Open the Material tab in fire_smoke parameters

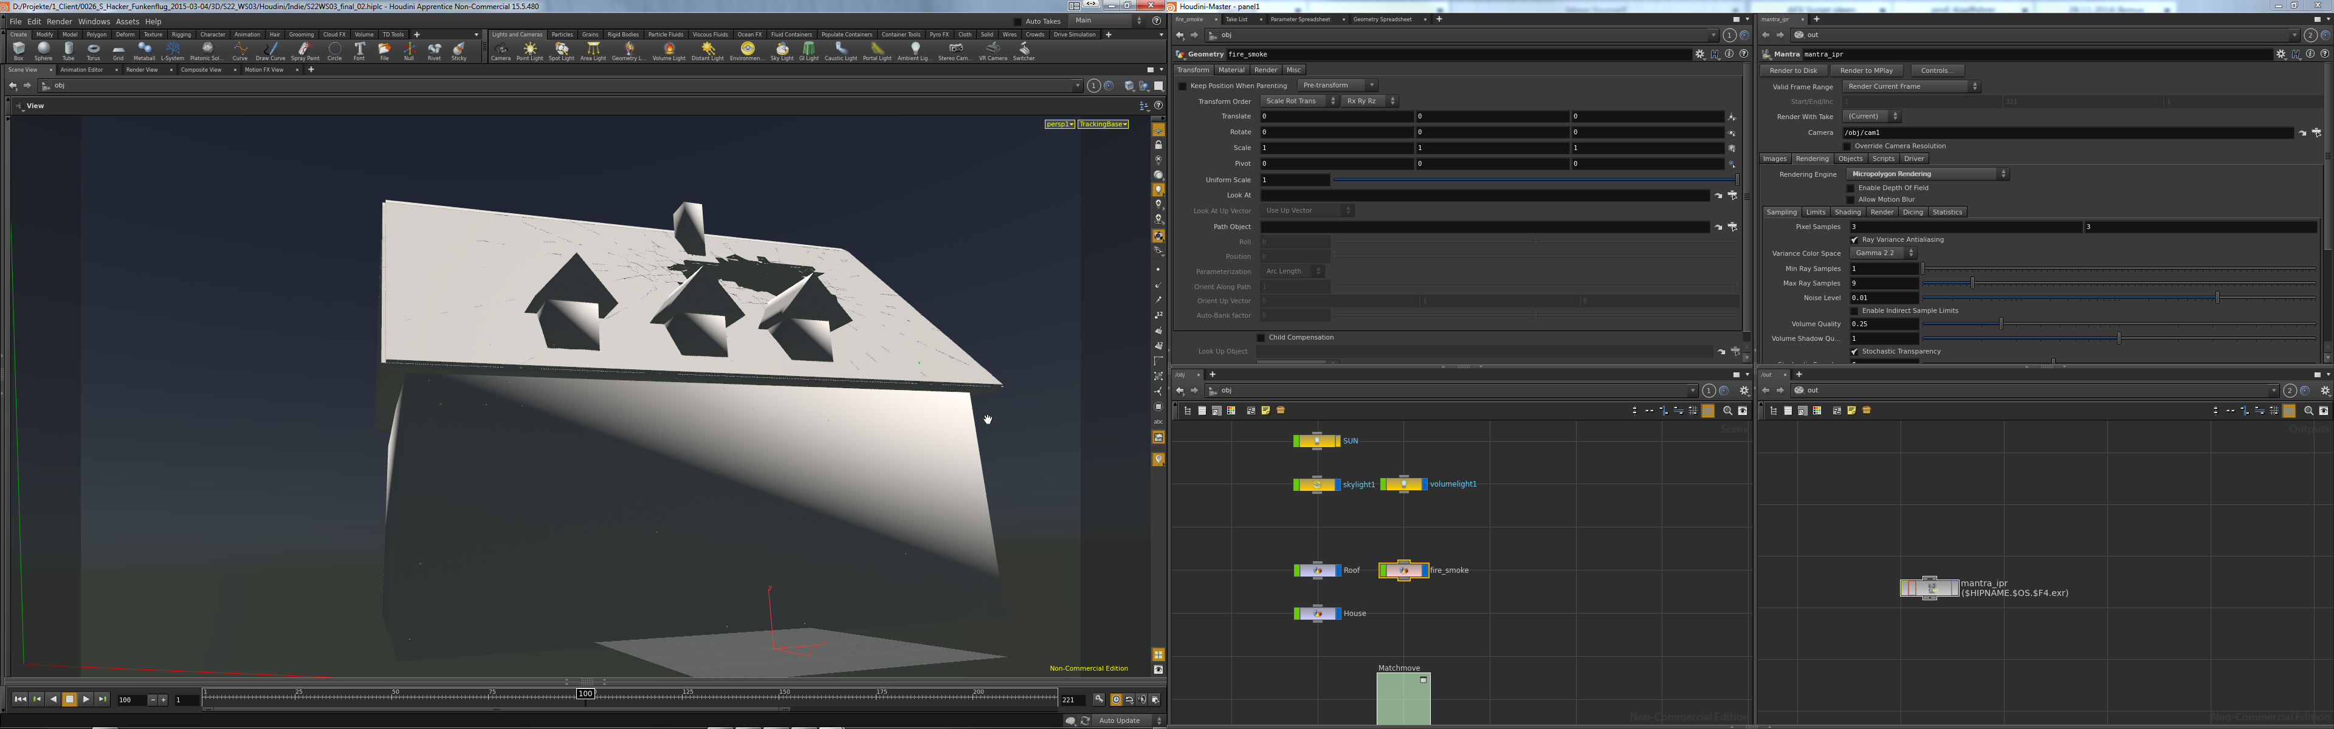[x=1230, y=70]
